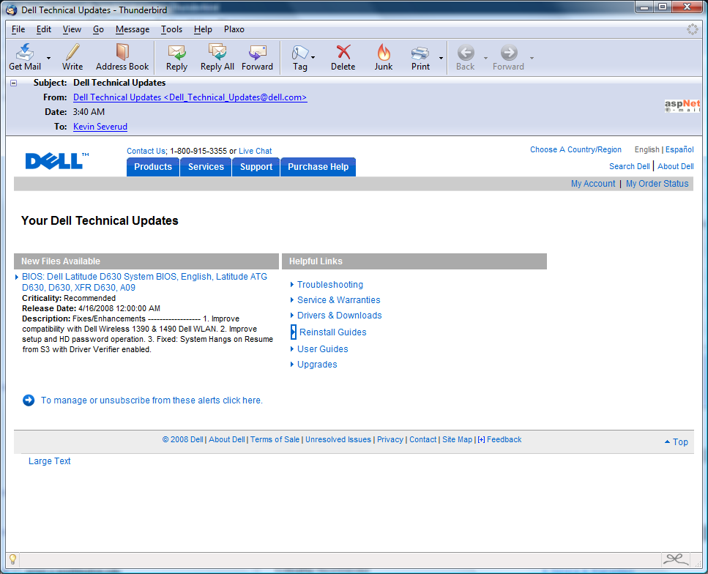This screenshot has height=574, width=708.
Task: Open the Forward history dropdown arrow
Action: [x=532, y=58]
